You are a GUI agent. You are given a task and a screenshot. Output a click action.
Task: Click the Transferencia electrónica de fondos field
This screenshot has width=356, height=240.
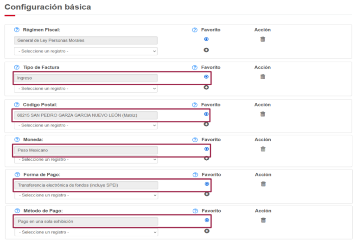(86, 185)
